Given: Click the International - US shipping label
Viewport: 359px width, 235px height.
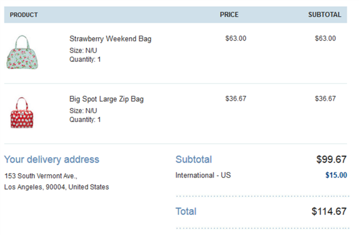Looking at the screenshot, I should click(203, 175).
